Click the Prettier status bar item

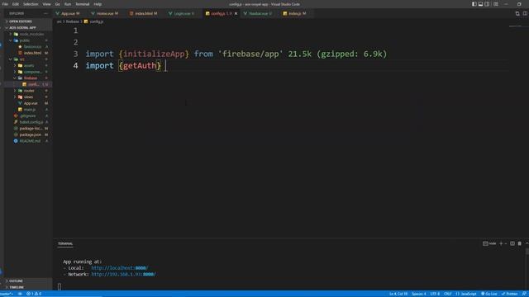coord(509,294)
